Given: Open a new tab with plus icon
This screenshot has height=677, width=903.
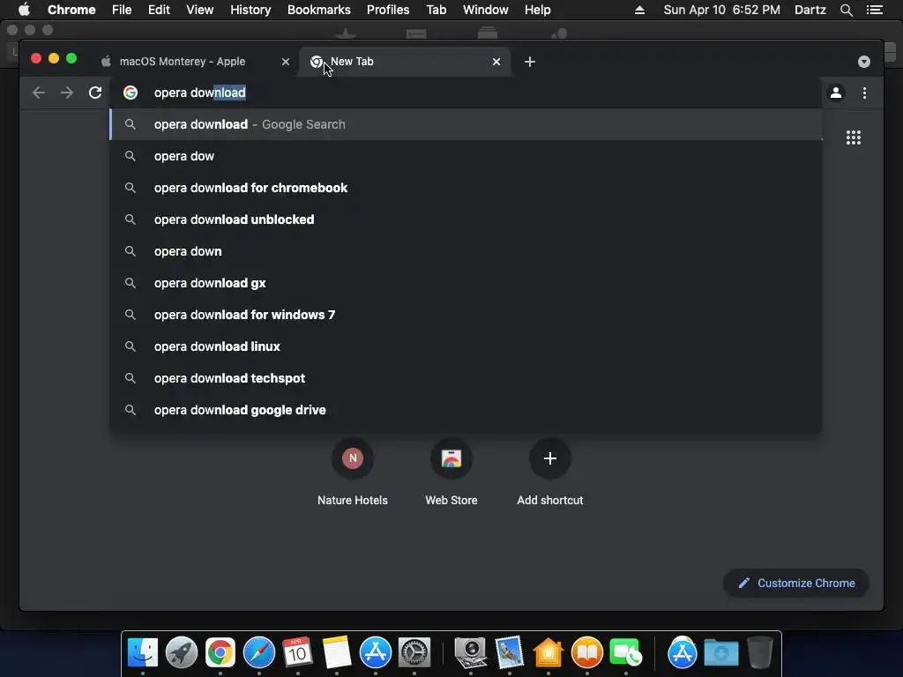Looking at the screenshot, I should [x=530, y=62].
